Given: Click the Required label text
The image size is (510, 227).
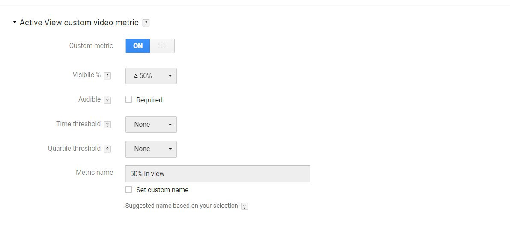Looking at the screenshot, I should tap(149, 100).
